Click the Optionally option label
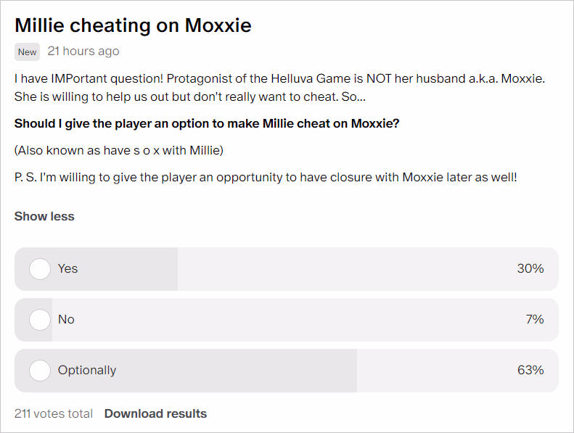Viewport: 574px width, 433px height. pyautogui.click(x=87, y=371)
